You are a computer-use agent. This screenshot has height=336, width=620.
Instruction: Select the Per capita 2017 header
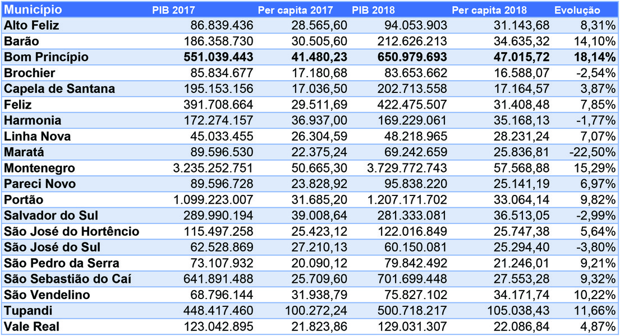[x=295, y=10]
